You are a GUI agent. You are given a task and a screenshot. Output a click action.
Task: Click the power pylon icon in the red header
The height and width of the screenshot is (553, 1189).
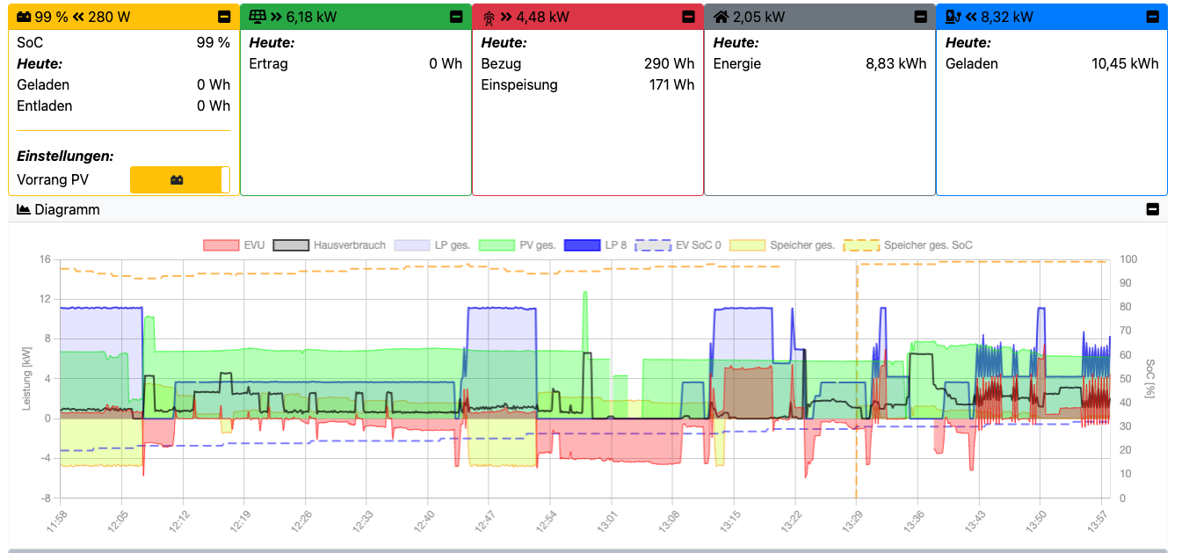tap(489, 17)
